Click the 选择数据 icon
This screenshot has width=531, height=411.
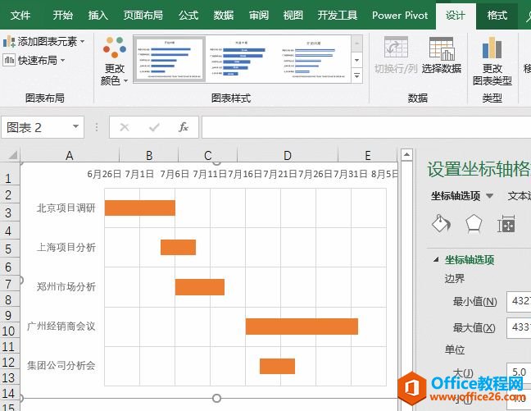pos(441,48)
